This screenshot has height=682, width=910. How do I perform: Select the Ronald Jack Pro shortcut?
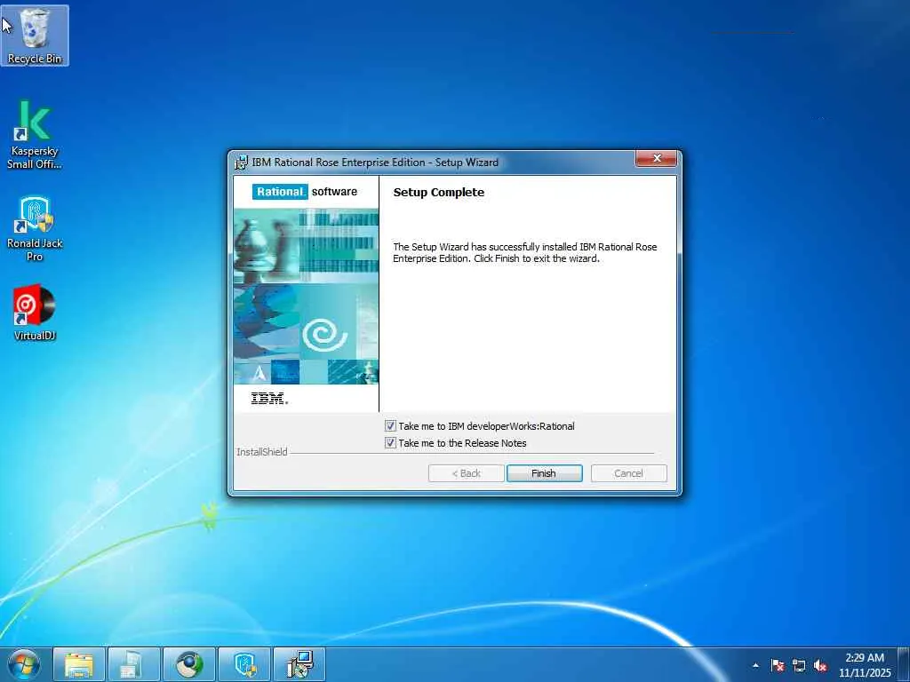pos(35,228)
